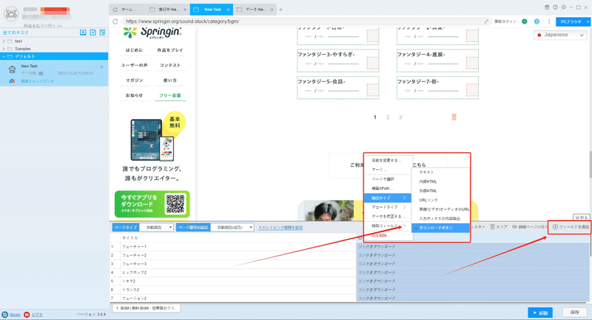Select 名前を変更する context menu item
Viewport: 592px width, 320px height.
(x=388, y=160)
